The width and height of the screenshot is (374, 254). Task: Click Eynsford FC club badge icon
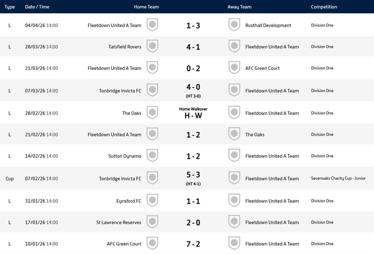pyautogui.click(x=152, y=201)
